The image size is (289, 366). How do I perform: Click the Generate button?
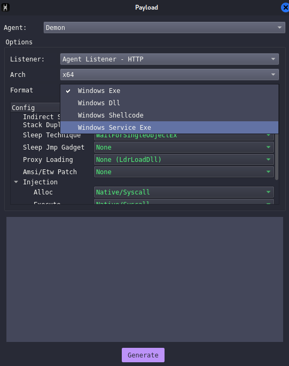(143, 355)
